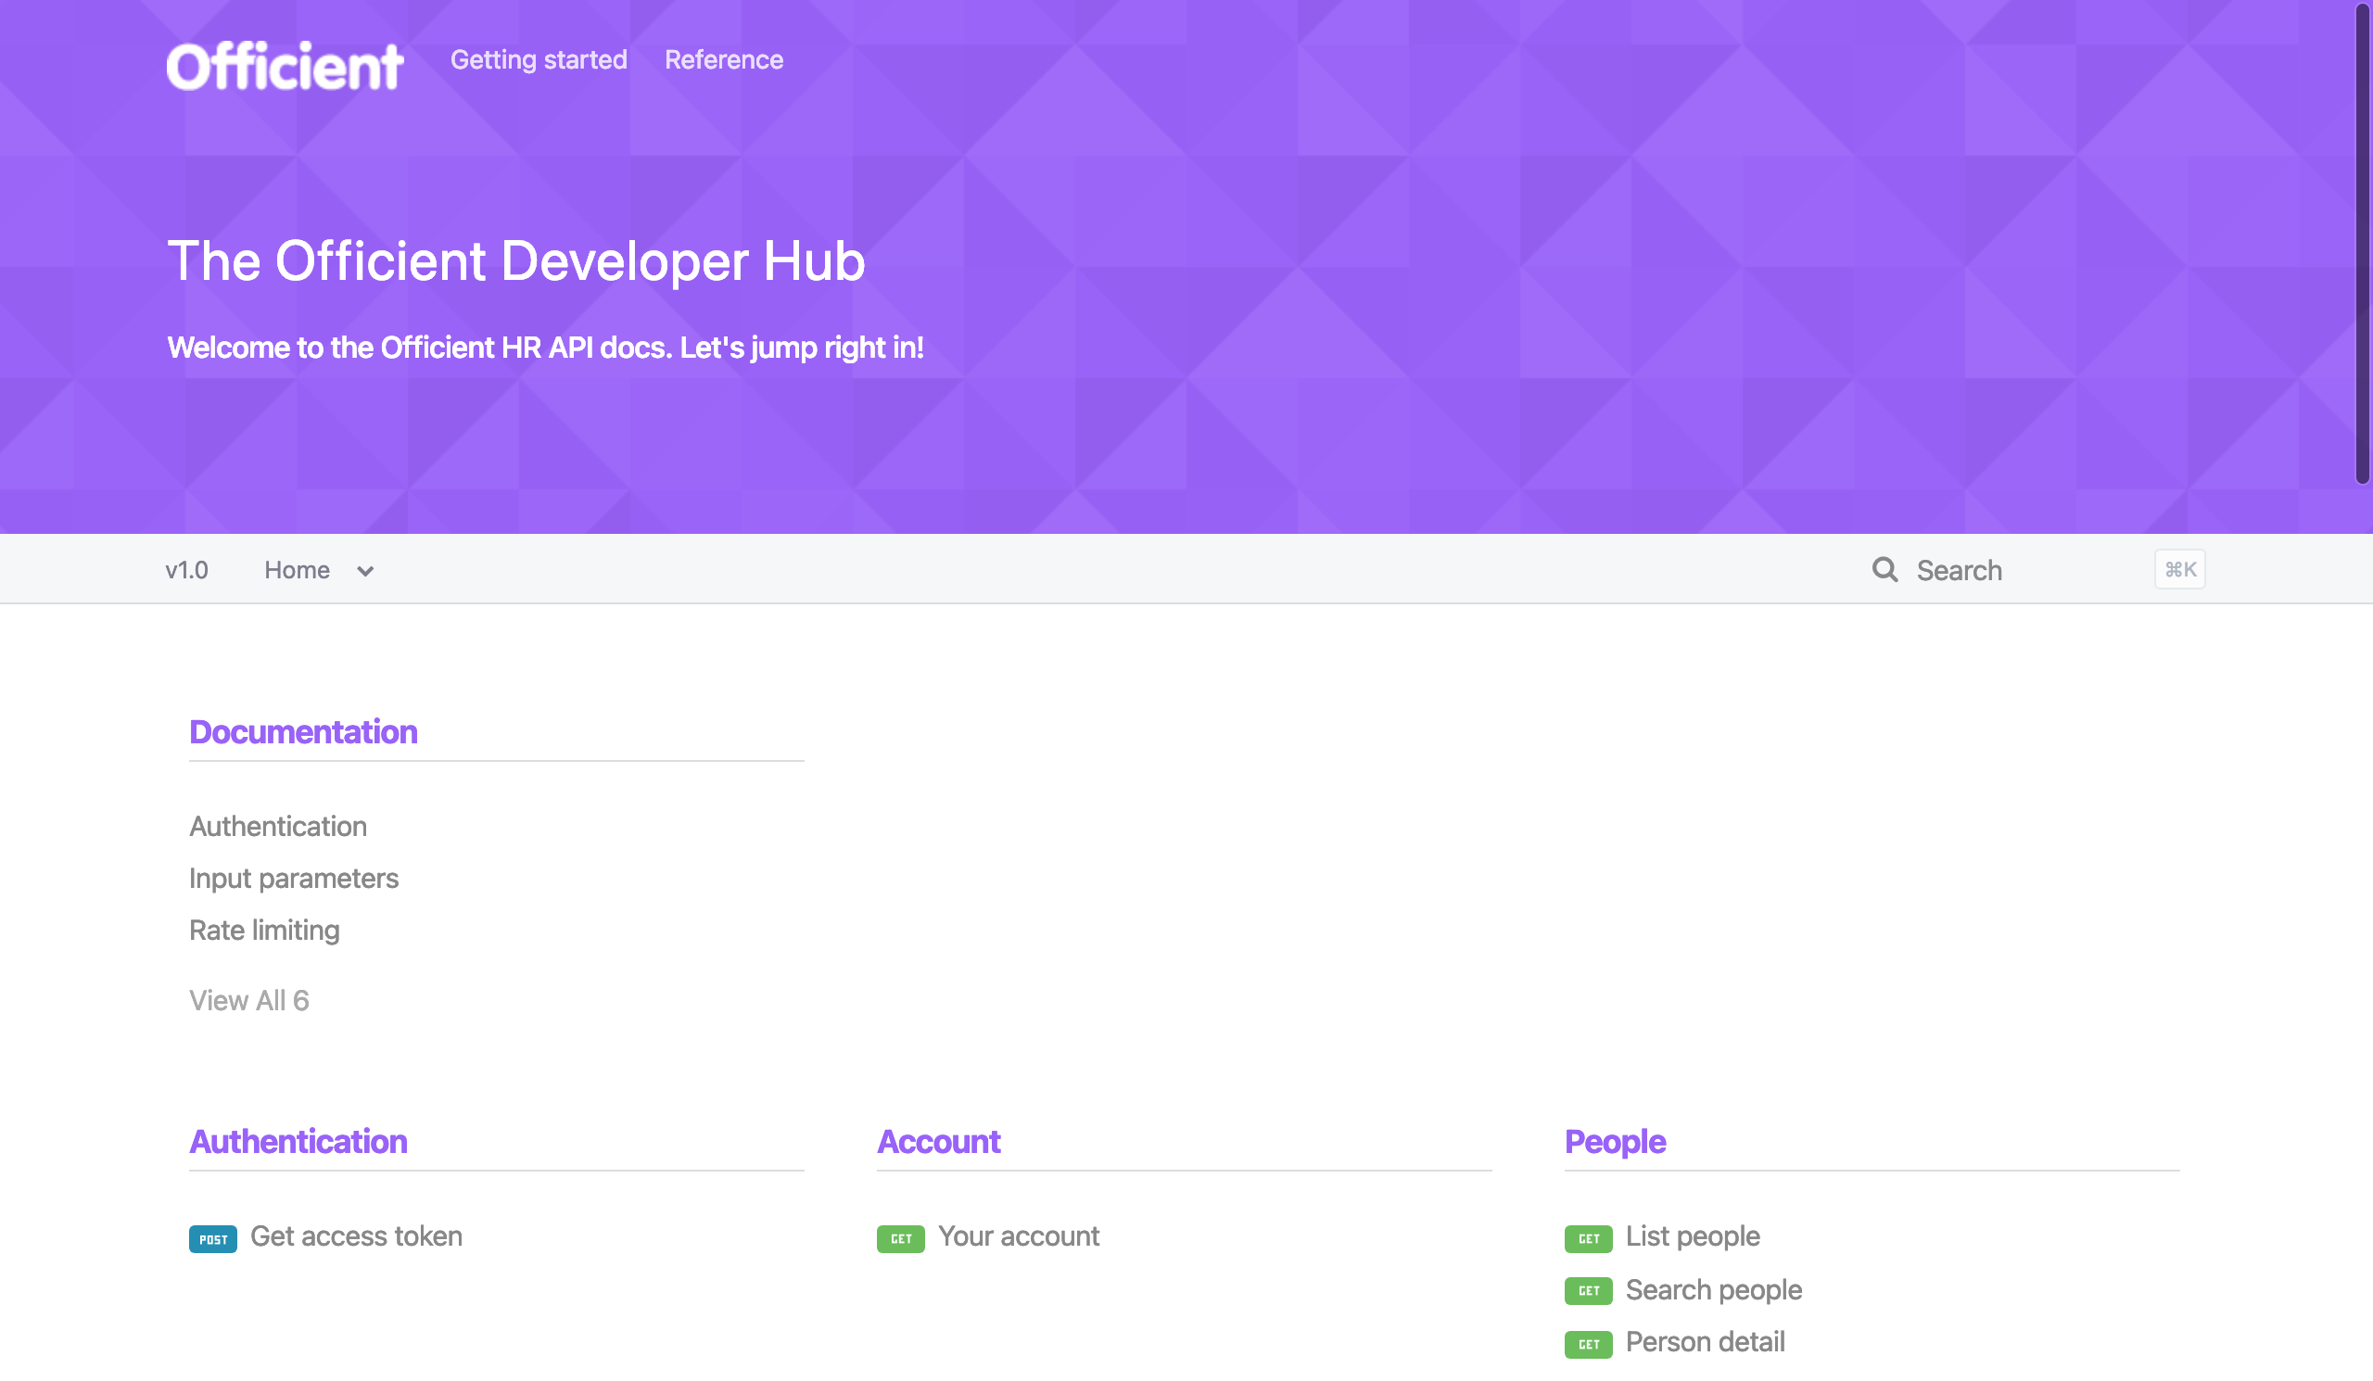Open the Account section heading
The width and height of the screenshot is (2373, 1381).
tap(938, 1142)
